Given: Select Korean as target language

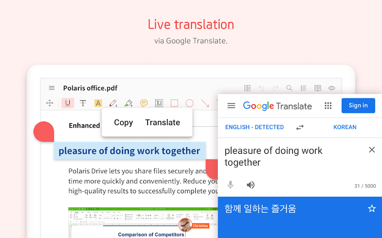Looking at the screenshot, I should tap(345, 127).
